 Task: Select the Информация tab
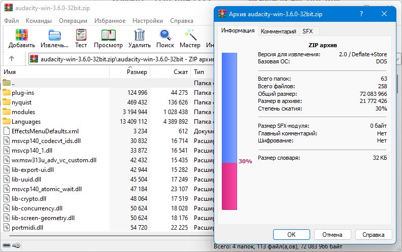click(238, 30)
